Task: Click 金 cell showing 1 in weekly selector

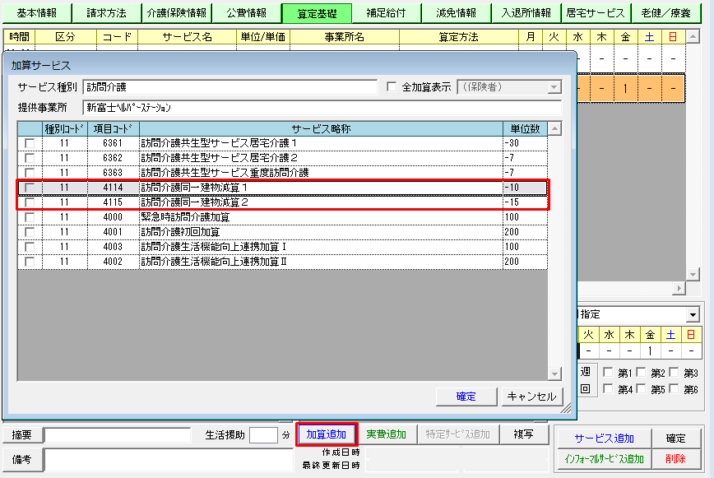Action: point(650,351)
